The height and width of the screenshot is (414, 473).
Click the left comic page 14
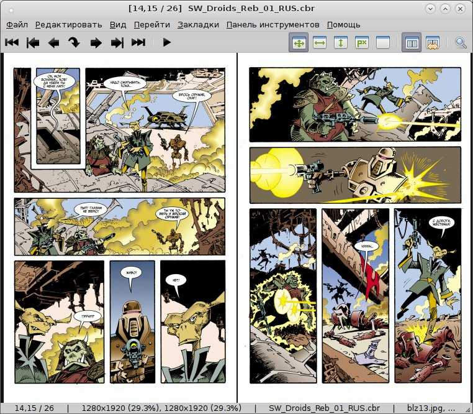(x=120, y=228)
